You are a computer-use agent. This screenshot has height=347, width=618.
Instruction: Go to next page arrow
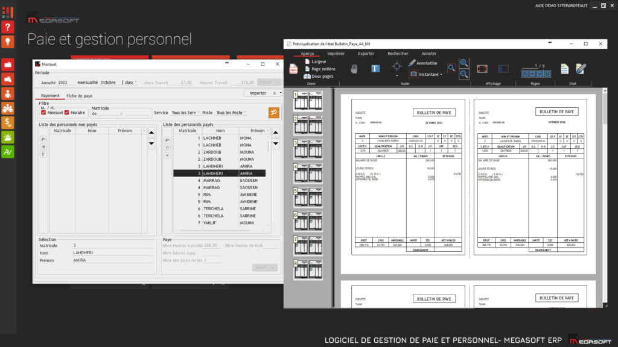tap(540, 74)
